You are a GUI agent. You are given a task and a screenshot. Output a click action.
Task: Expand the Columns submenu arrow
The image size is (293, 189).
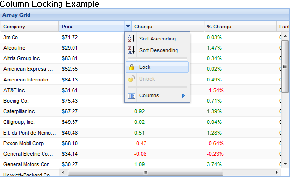(183, 95)
